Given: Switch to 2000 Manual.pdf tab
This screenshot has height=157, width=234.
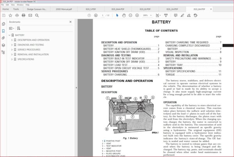Looking at the screenshot, I should (64, 9).
